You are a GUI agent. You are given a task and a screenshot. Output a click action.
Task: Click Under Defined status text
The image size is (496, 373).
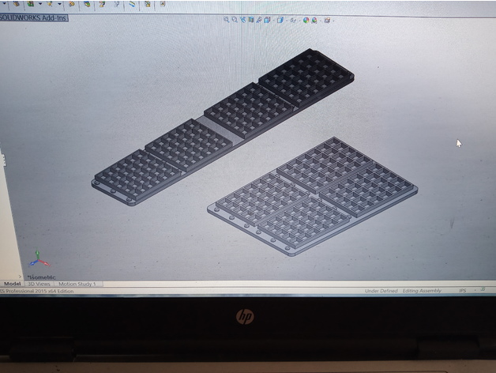tap(381, 291)
